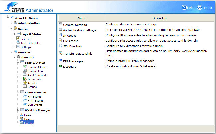Click the domain1 server icon
The image size is (216, 134).
click(19, 57)
